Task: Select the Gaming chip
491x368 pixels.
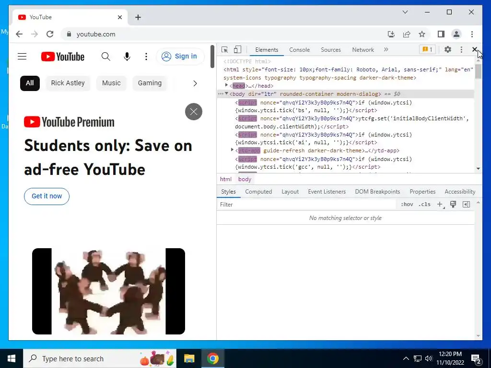Action: [x=150, y=83]
